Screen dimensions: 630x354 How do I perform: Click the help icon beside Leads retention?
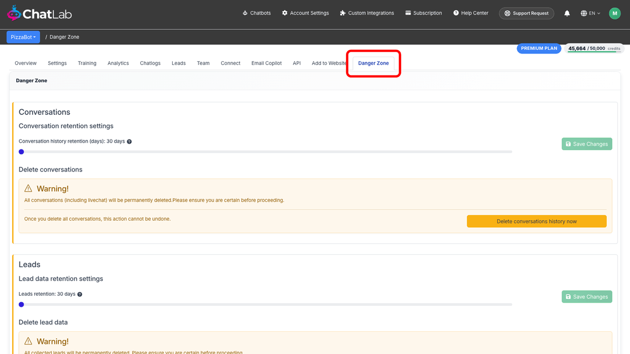coord(80,294)
